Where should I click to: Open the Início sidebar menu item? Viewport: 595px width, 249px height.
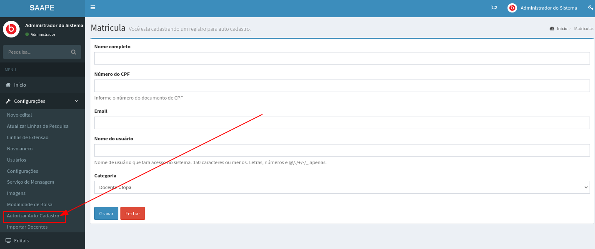pos(20,85)
